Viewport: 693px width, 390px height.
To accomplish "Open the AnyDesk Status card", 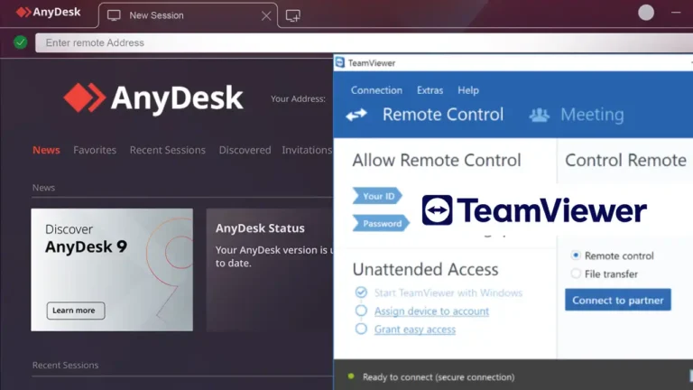I will 270,270.
